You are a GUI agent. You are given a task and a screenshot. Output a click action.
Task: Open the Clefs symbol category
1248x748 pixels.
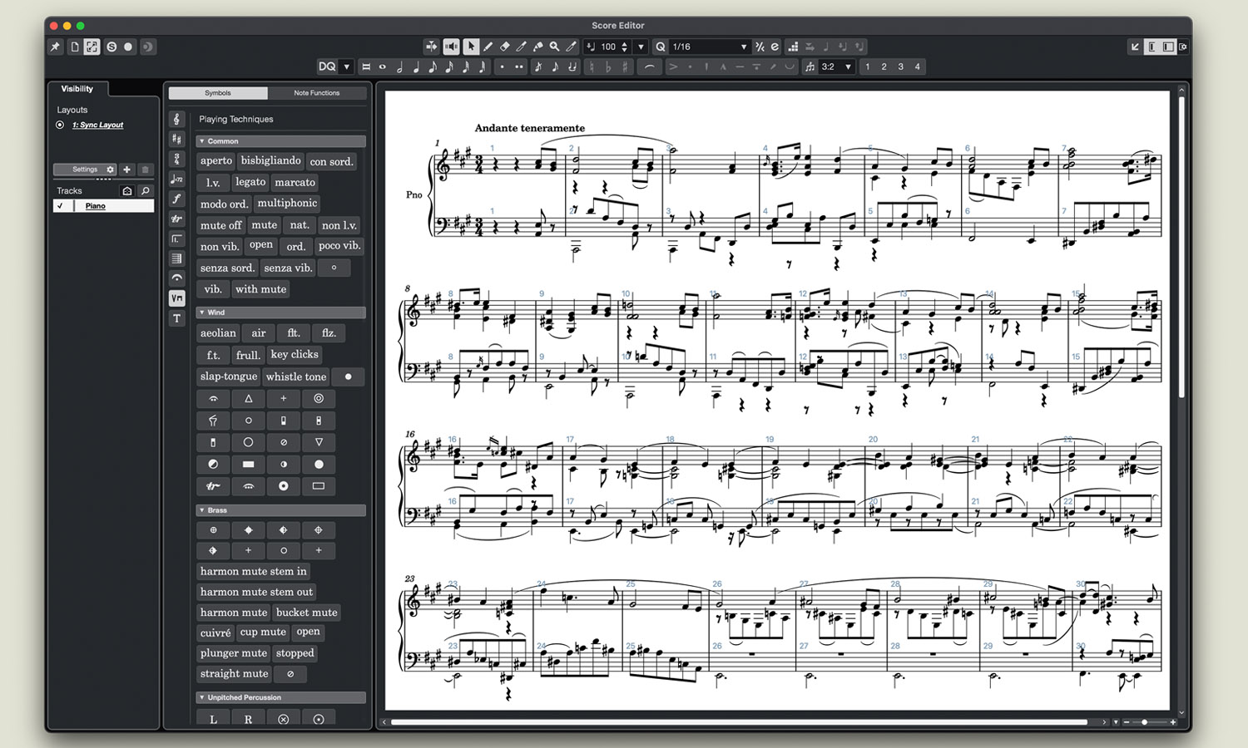[176, 119]
